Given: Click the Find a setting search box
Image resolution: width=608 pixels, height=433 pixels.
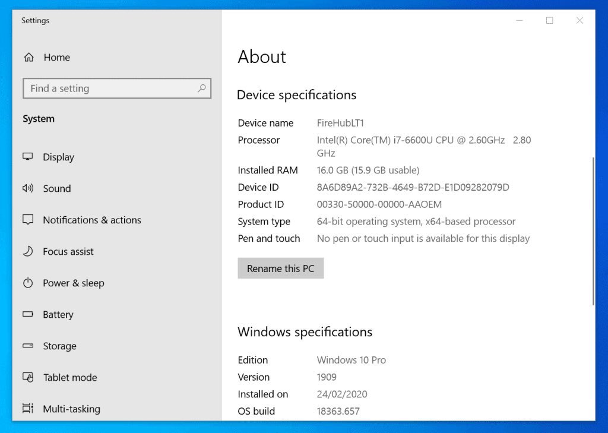Looking at the screenshot, I should pos(117,88).
